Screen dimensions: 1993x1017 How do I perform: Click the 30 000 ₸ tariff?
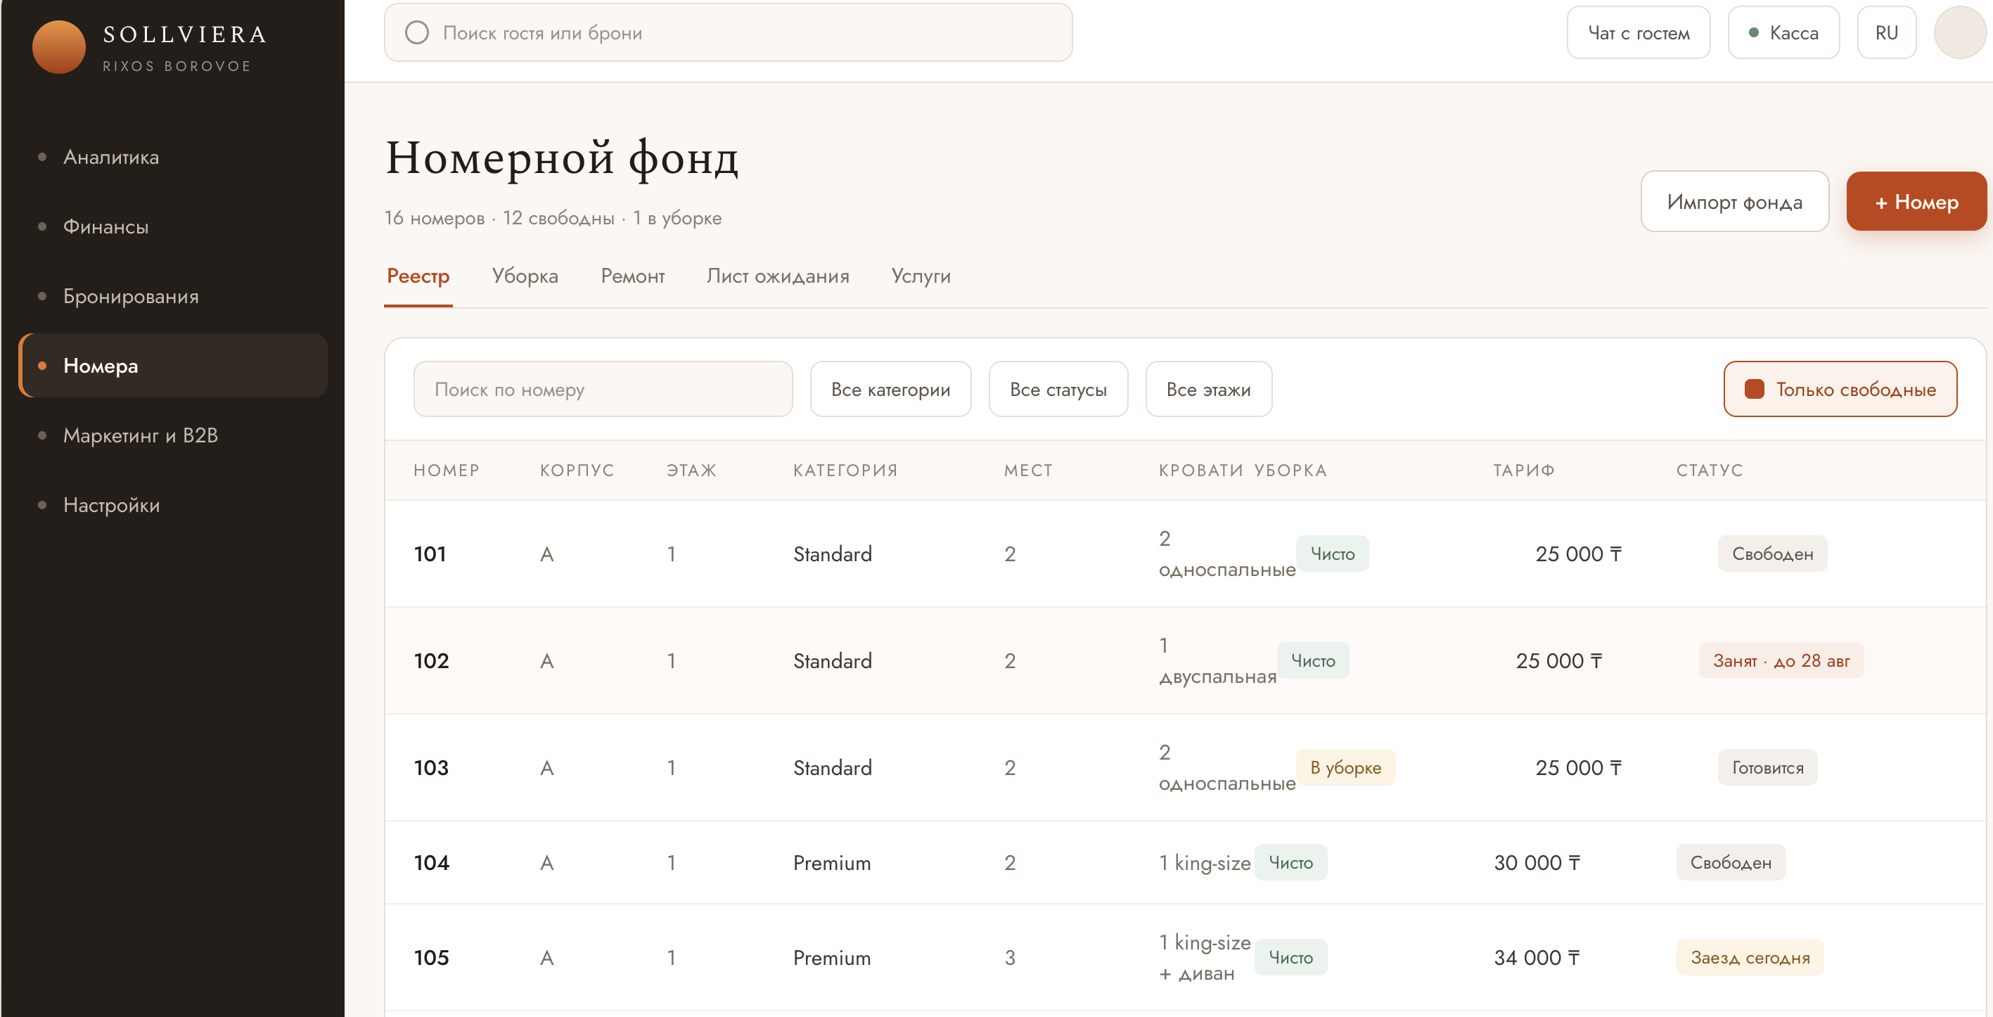1537,863
